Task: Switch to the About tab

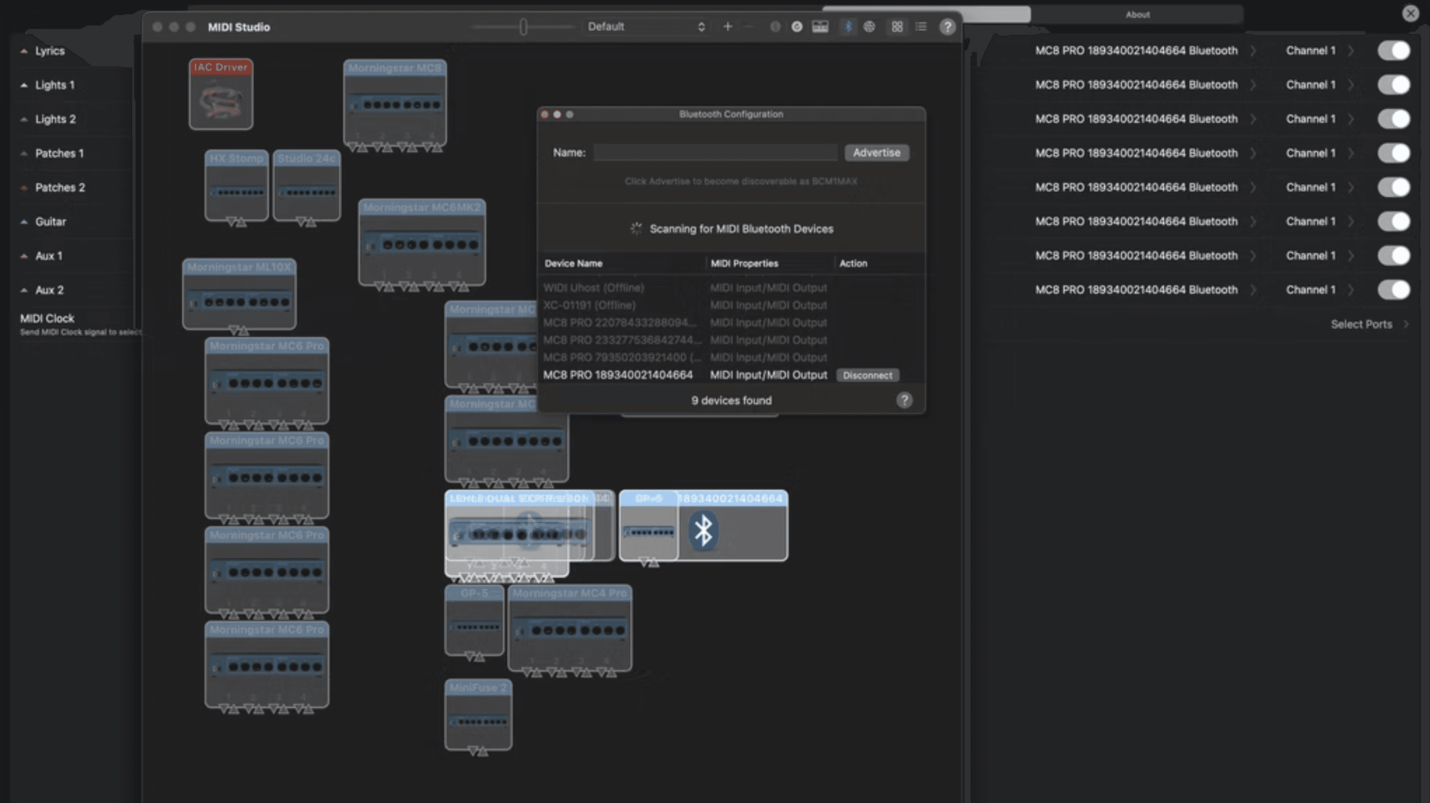Action: 1137,14
